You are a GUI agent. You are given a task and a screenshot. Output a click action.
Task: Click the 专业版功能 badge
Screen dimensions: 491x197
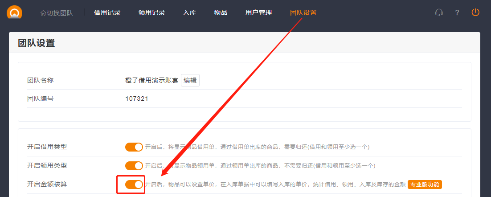pos(425,184)
